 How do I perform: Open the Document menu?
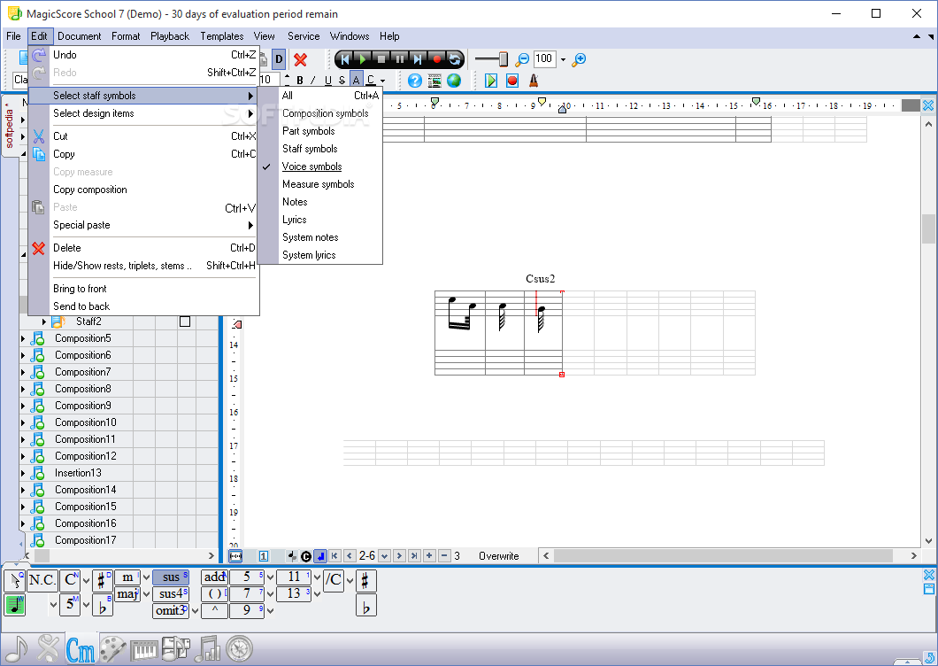[80, 36]
